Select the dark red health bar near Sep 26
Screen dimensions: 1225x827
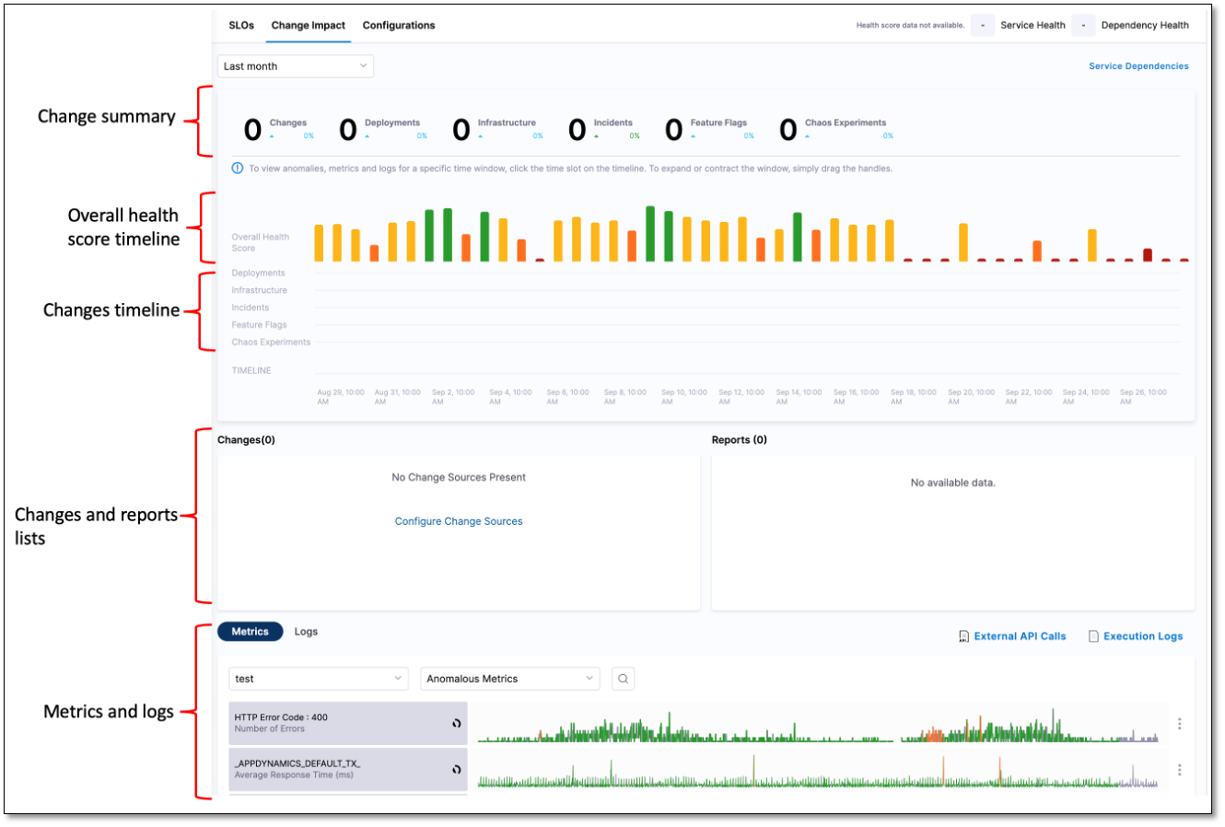pyautogui.click(x=1148, y=255)
